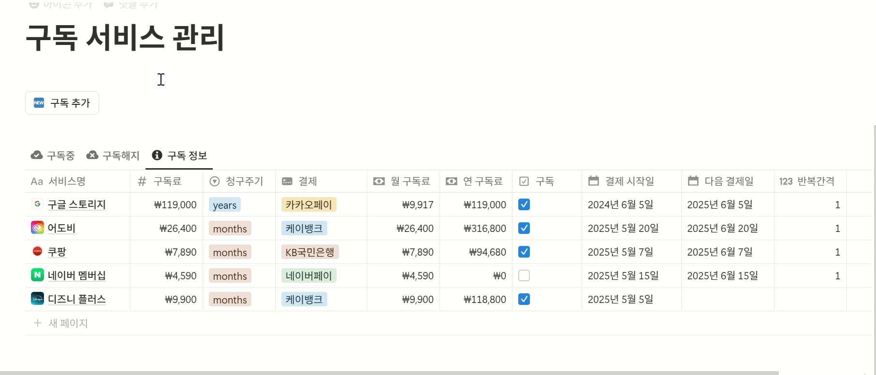This screenshot has width=876, height=375.
Task: Click the Coupang red icon of 쿠팡 row
Action: point(37,251)
